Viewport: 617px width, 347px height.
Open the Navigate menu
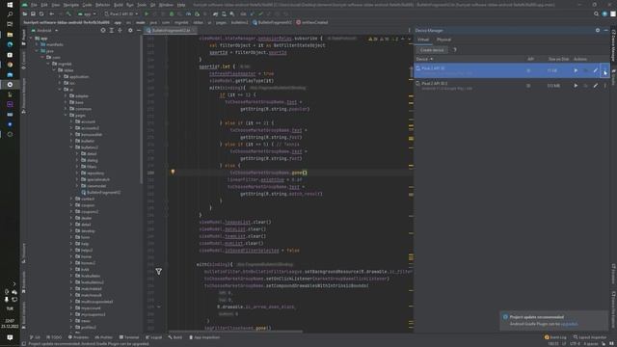point(70,5)
